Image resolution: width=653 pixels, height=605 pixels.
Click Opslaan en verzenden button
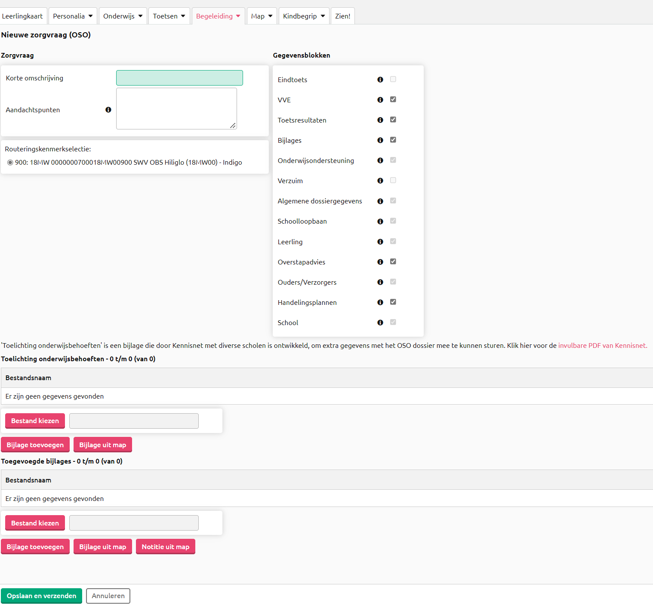click(41, 596)
